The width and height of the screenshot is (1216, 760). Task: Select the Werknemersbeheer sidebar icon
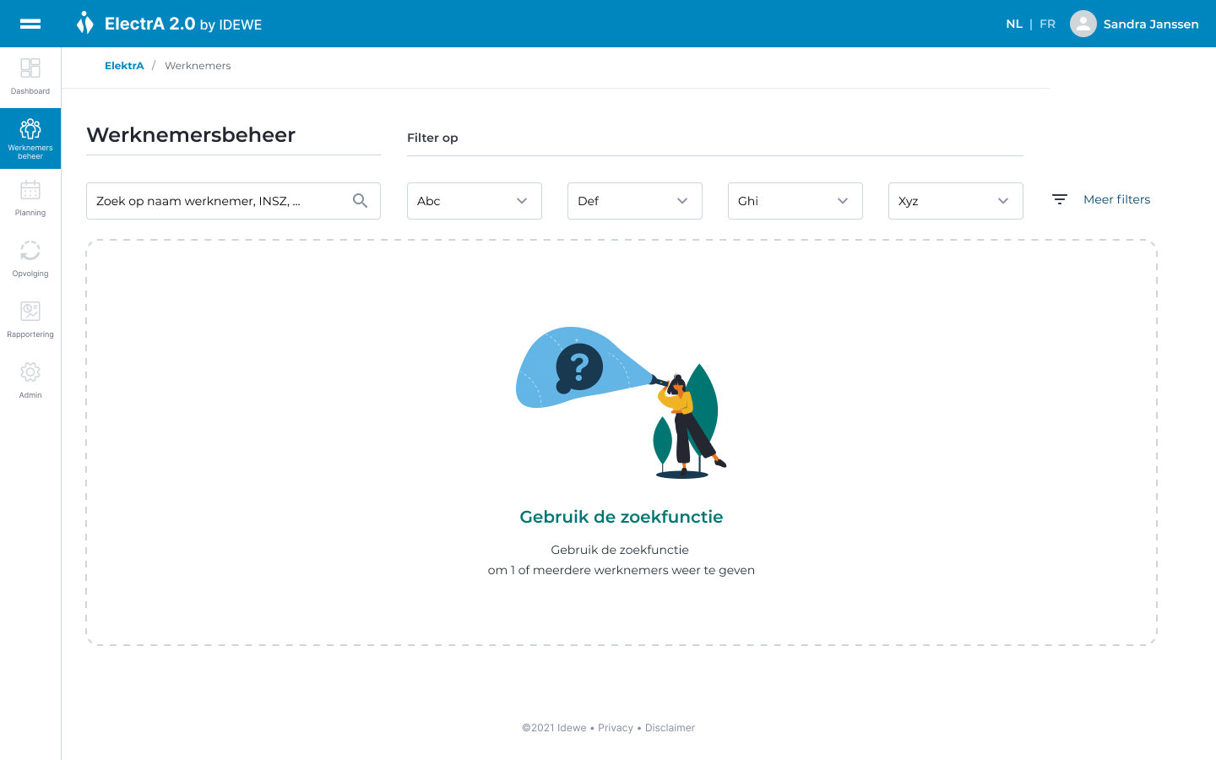30,129
